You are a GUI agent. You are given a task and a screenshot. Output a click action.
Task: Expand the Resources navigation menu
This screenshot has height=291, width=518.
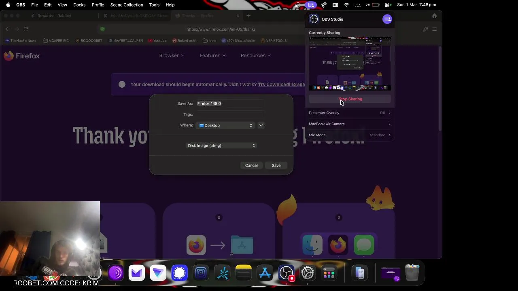tap(256, 55)
